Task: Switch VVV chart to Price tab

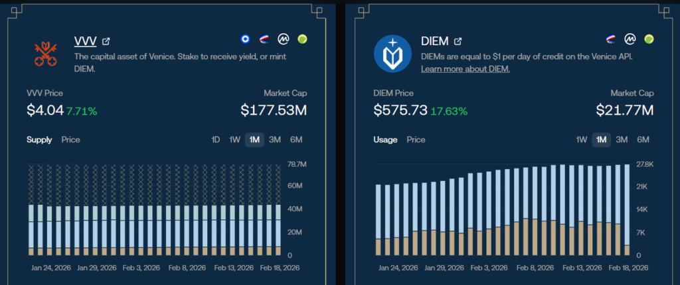Action: coord(71,140)
